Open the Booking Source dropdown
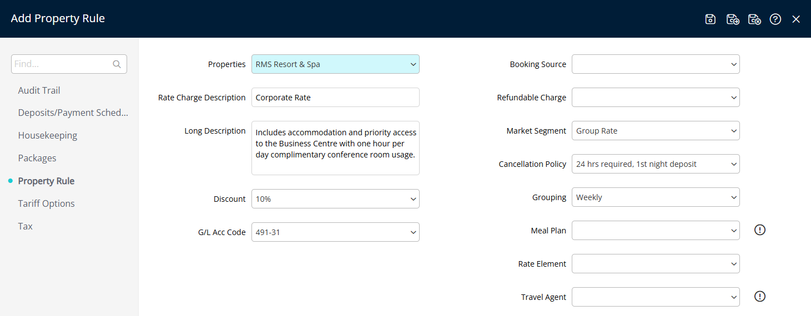 pyautogui.click(x=656, y=64)
